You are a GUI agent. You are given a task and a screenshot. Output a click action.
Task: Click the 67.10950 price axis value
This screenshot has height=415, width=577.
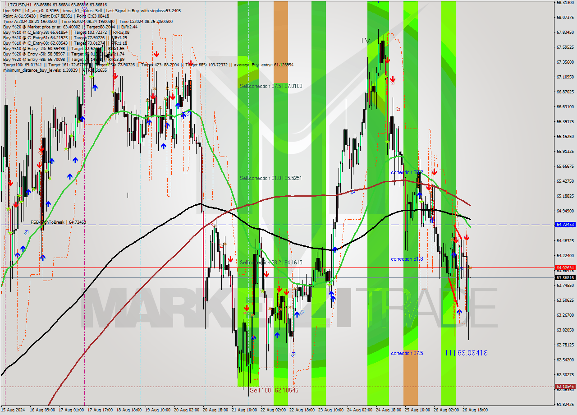coord(565,77)
